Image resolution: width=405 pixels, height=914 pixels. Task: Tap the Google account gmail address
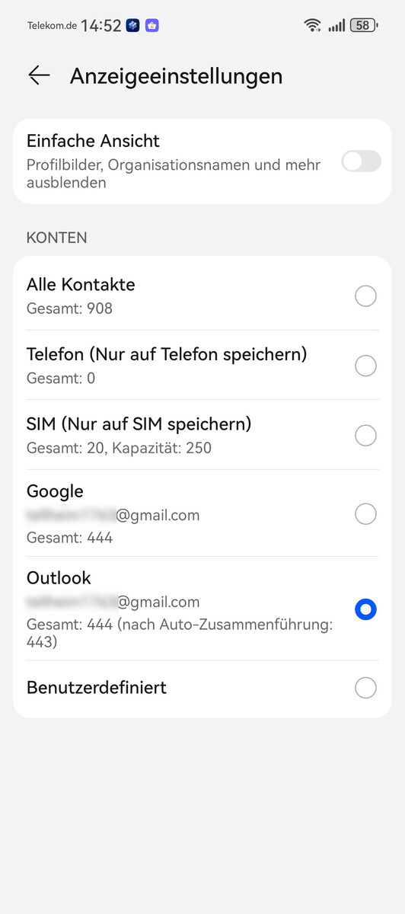[x=113, y=516]
